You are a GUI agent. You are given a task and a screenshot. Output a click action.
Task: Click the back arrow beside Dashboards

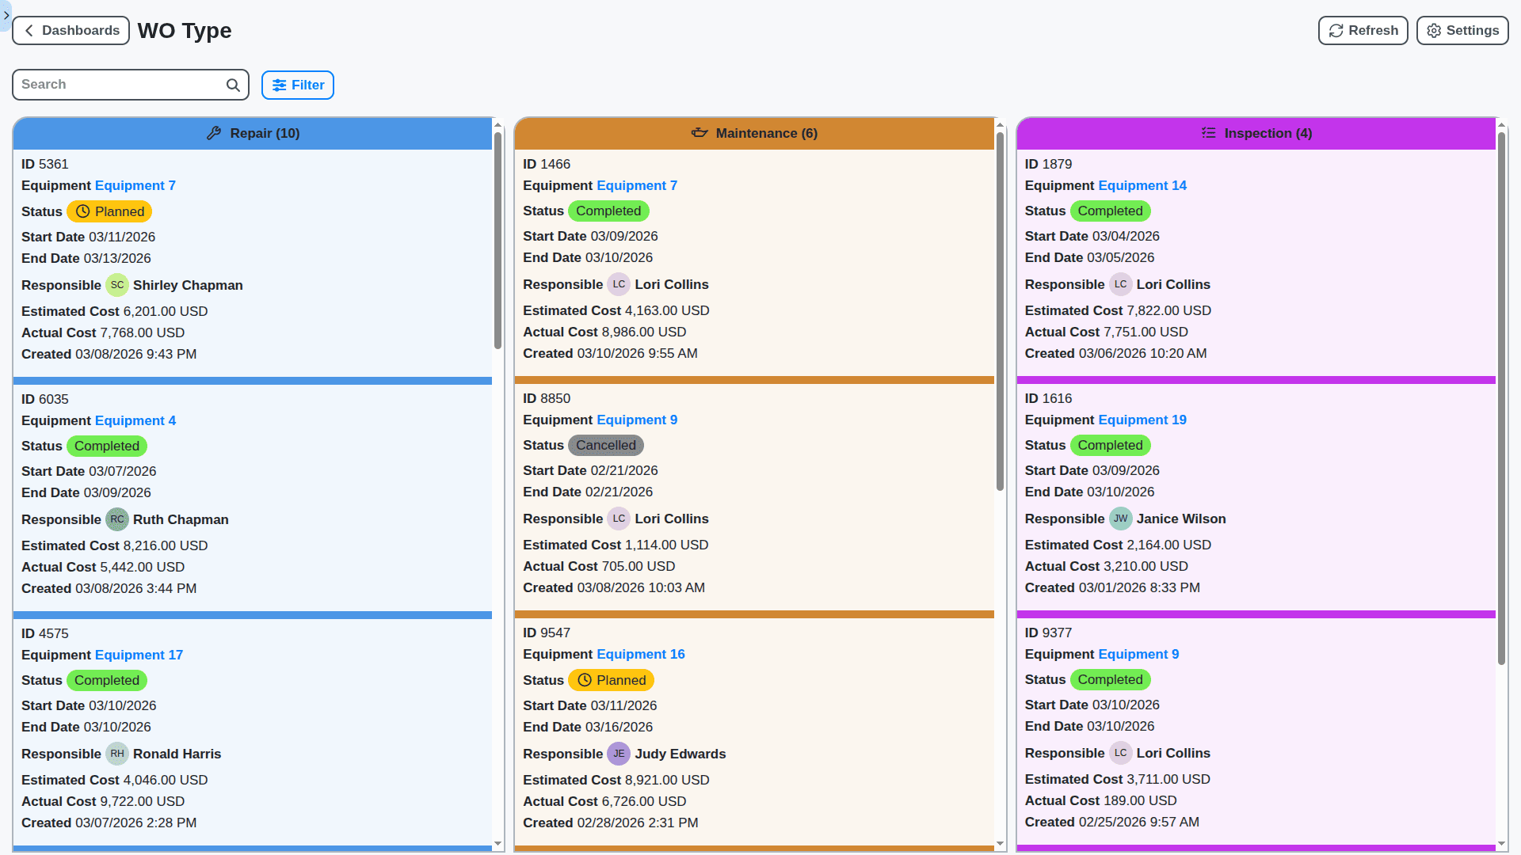click(29, 30)
